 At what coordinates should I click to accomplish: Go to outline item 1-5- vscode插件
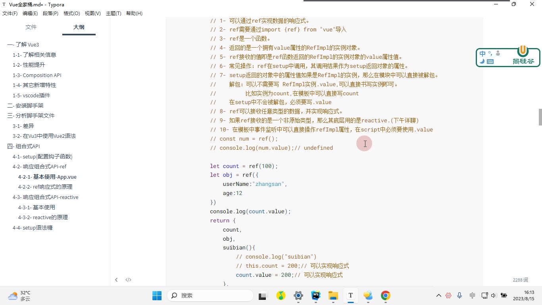(31, 95)
